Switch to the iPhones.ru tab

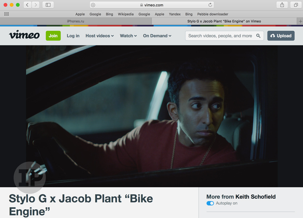click(x=76, y=21)
